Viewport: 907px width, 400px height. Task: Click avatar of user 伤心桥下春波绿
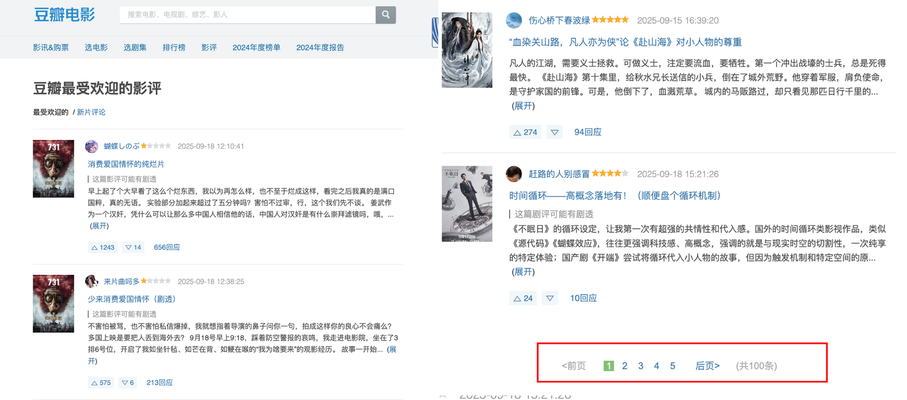click(514, 20)
